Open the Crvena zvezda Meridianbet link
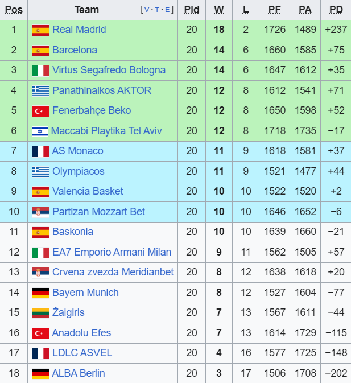This screenshot has height=383, width=351. 113,272
